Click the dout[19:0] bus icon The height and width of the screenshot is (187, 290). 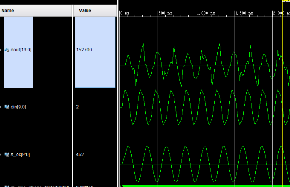7,50
